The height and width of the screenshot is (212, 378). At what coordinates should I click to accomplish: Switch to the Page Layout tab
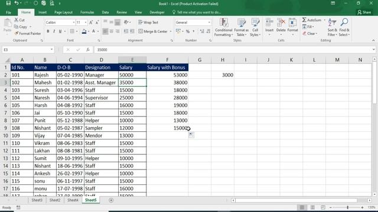63,12
